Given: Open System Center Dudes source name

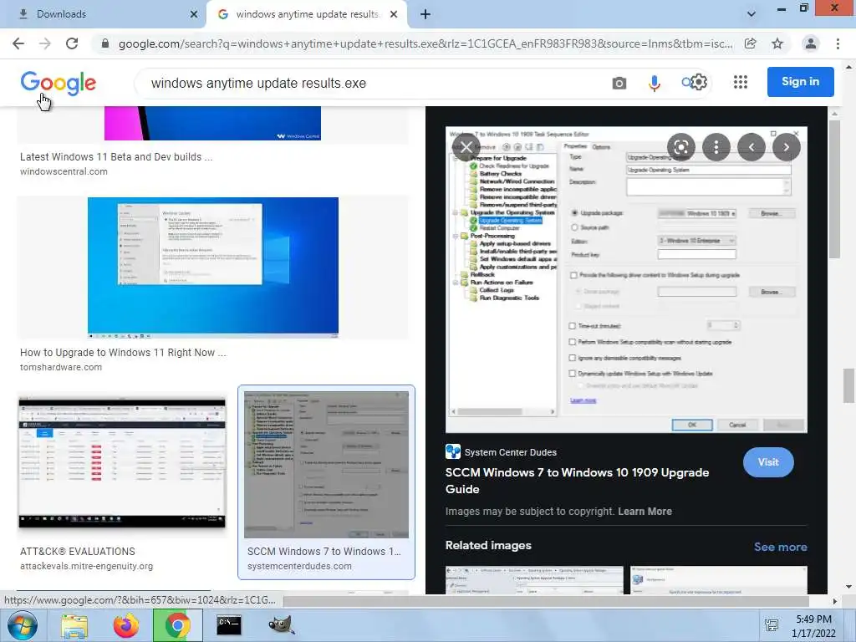Looking at the screenshot, I should 511,452.
